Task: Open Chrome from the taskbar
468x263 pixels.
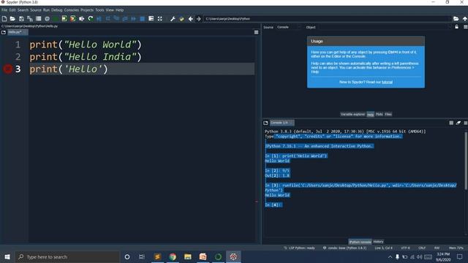Action: point(173,256)
